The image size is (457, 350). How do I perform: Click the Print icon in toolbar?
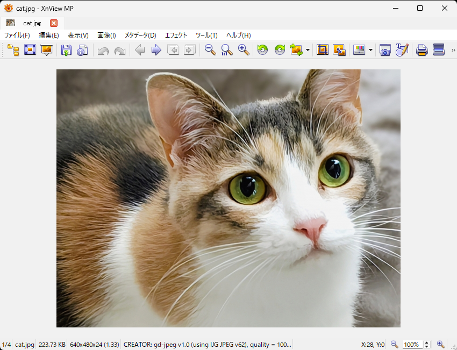point(422,50)
